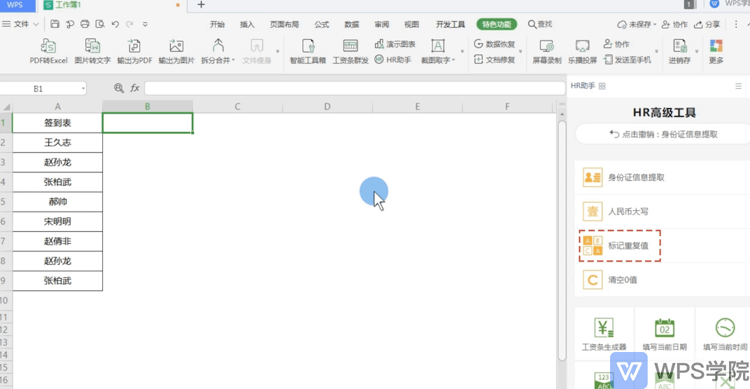The height and width of the screenshot is (389, 750).
Task: Click the undo icon
Action: pos(115,24)
